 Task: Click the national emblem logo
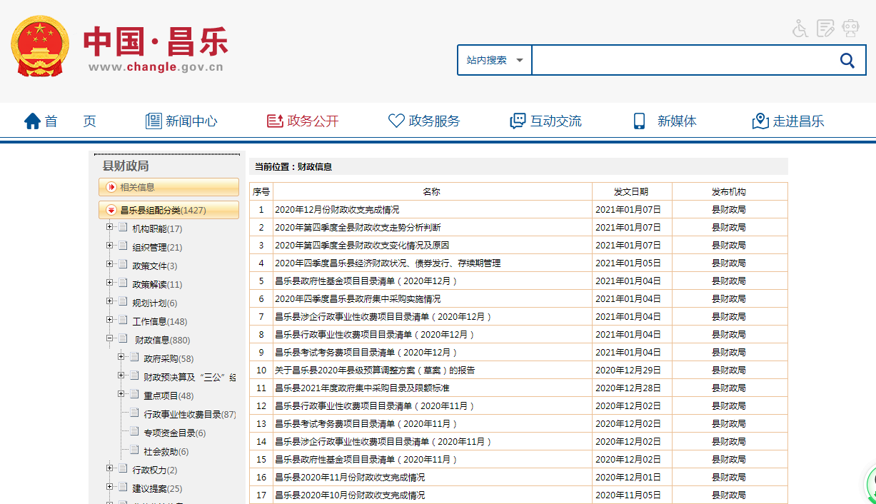pos(40,47)
